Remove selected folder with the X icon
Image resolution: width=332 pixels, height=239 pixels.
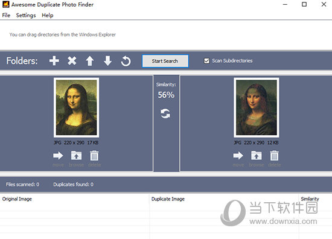pos(72,61)
